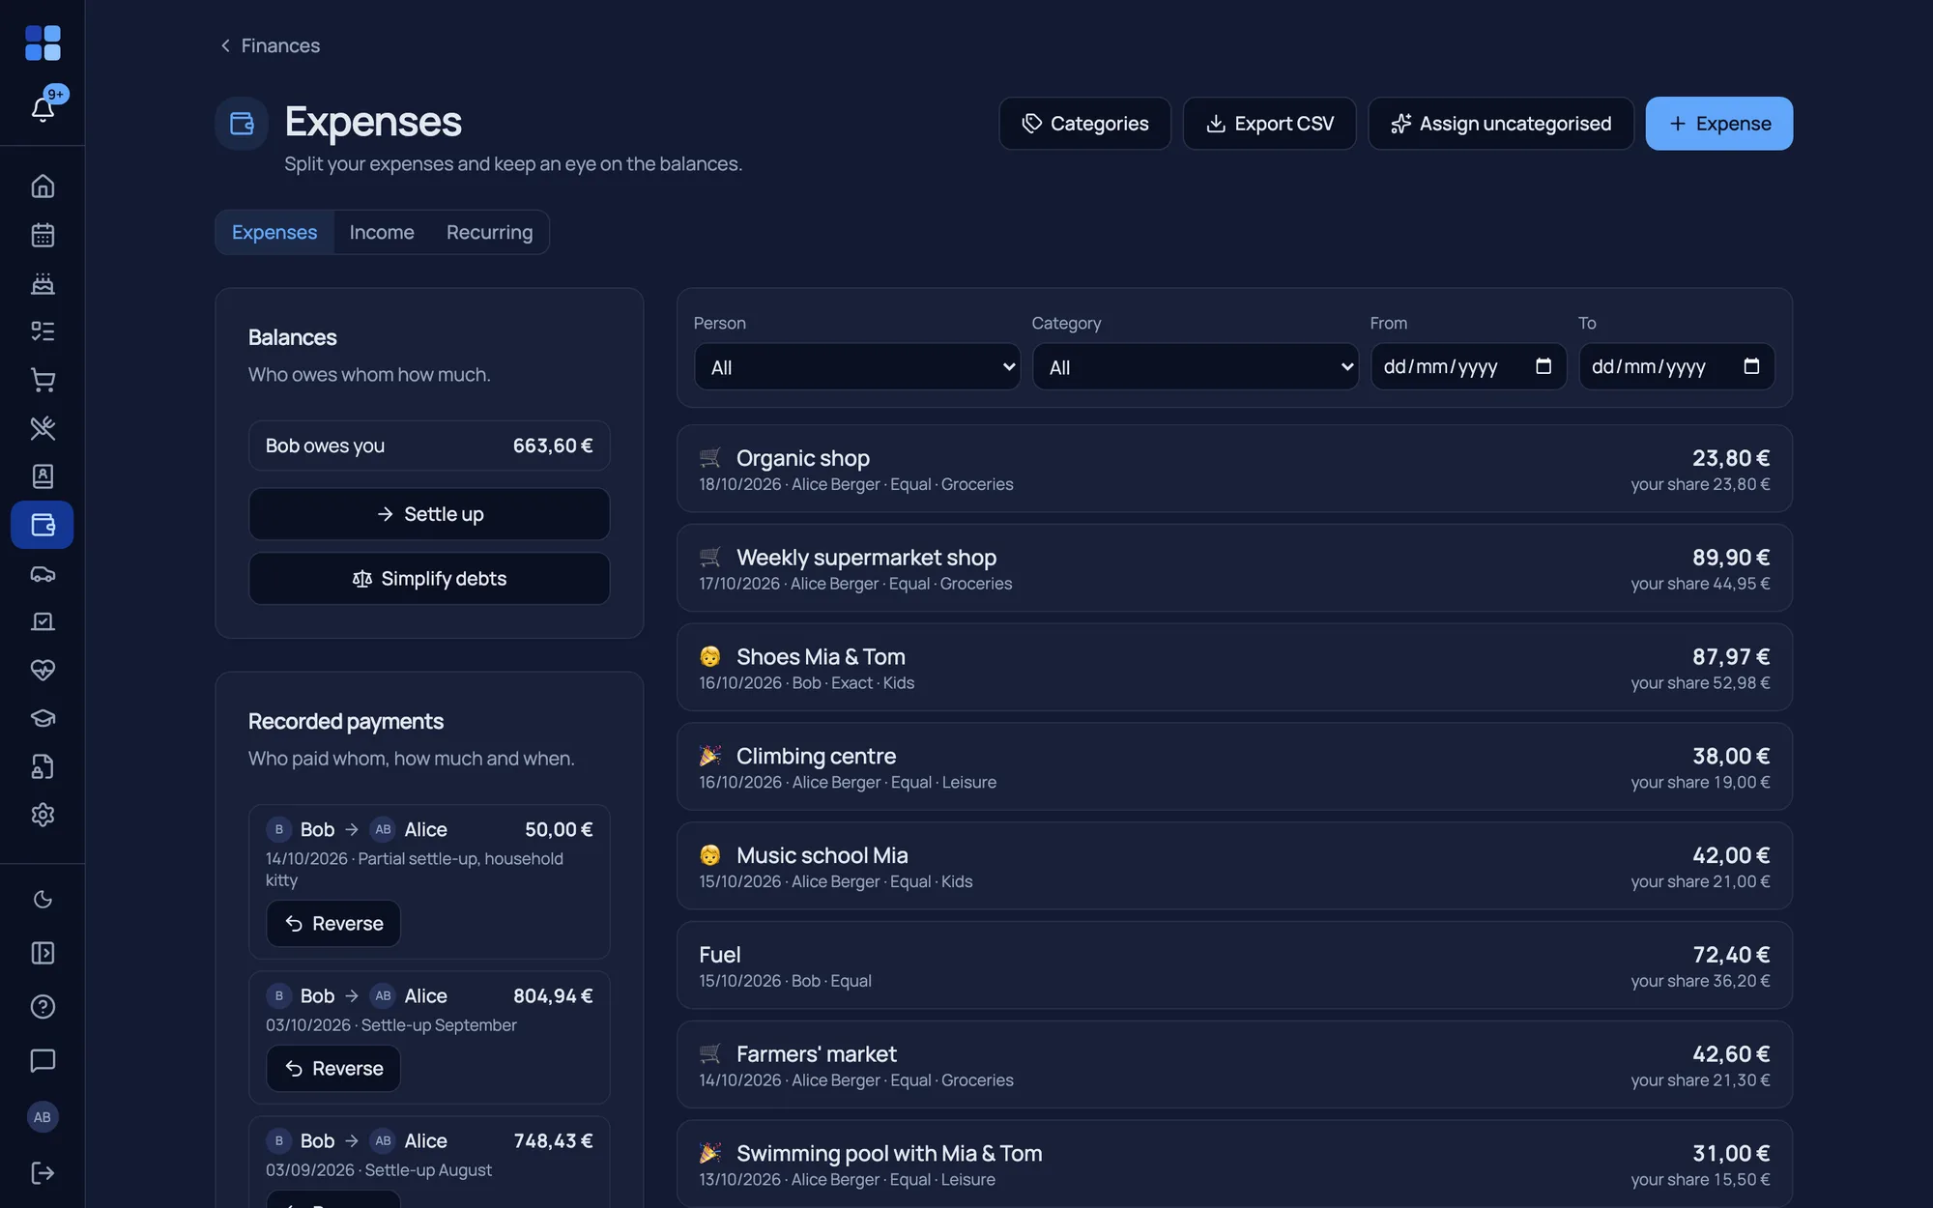This screenshot has width=1933, height=1208.
Task: Open the calendar icon in sidebar
Action: [43, 235]
